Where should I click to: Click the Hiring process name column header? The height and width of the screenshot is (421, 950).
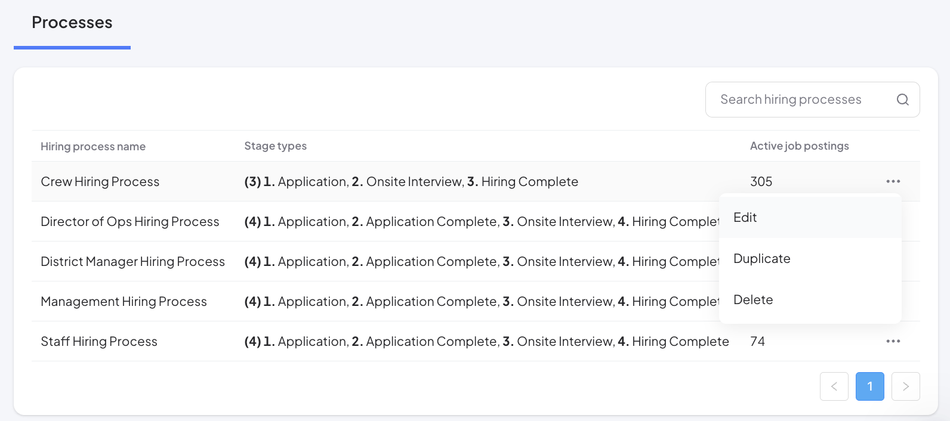pyautogui.click(x=93, y=147)
